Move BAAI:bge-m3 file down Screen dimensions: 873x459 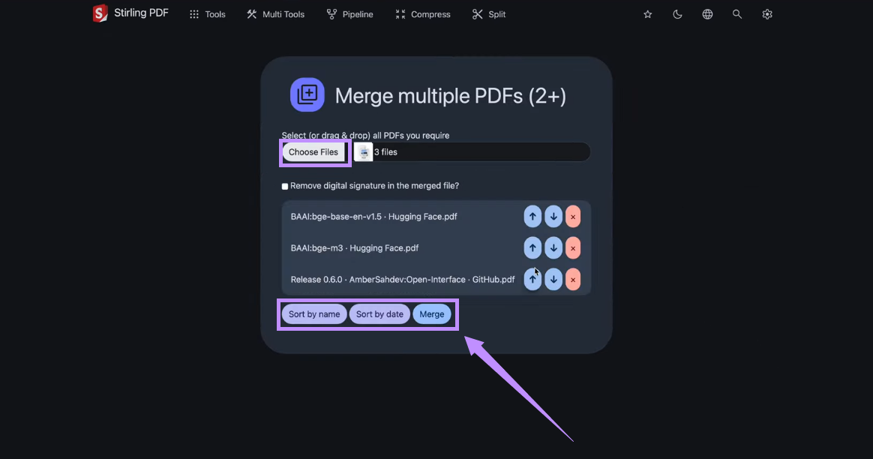tap(553, 247)
